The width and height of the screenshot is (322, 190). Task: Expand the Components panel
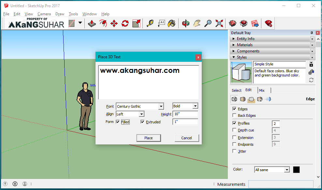pyautogui.click(x=233, y=51)
